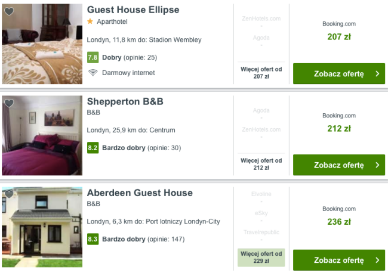
Task: Save Aberdeen Guest House using heart icon
Action: pos(9,194)
